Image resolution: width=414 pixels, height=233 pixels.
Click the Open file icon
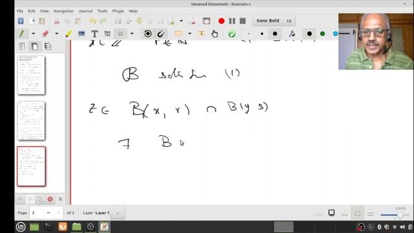[41, 21]
